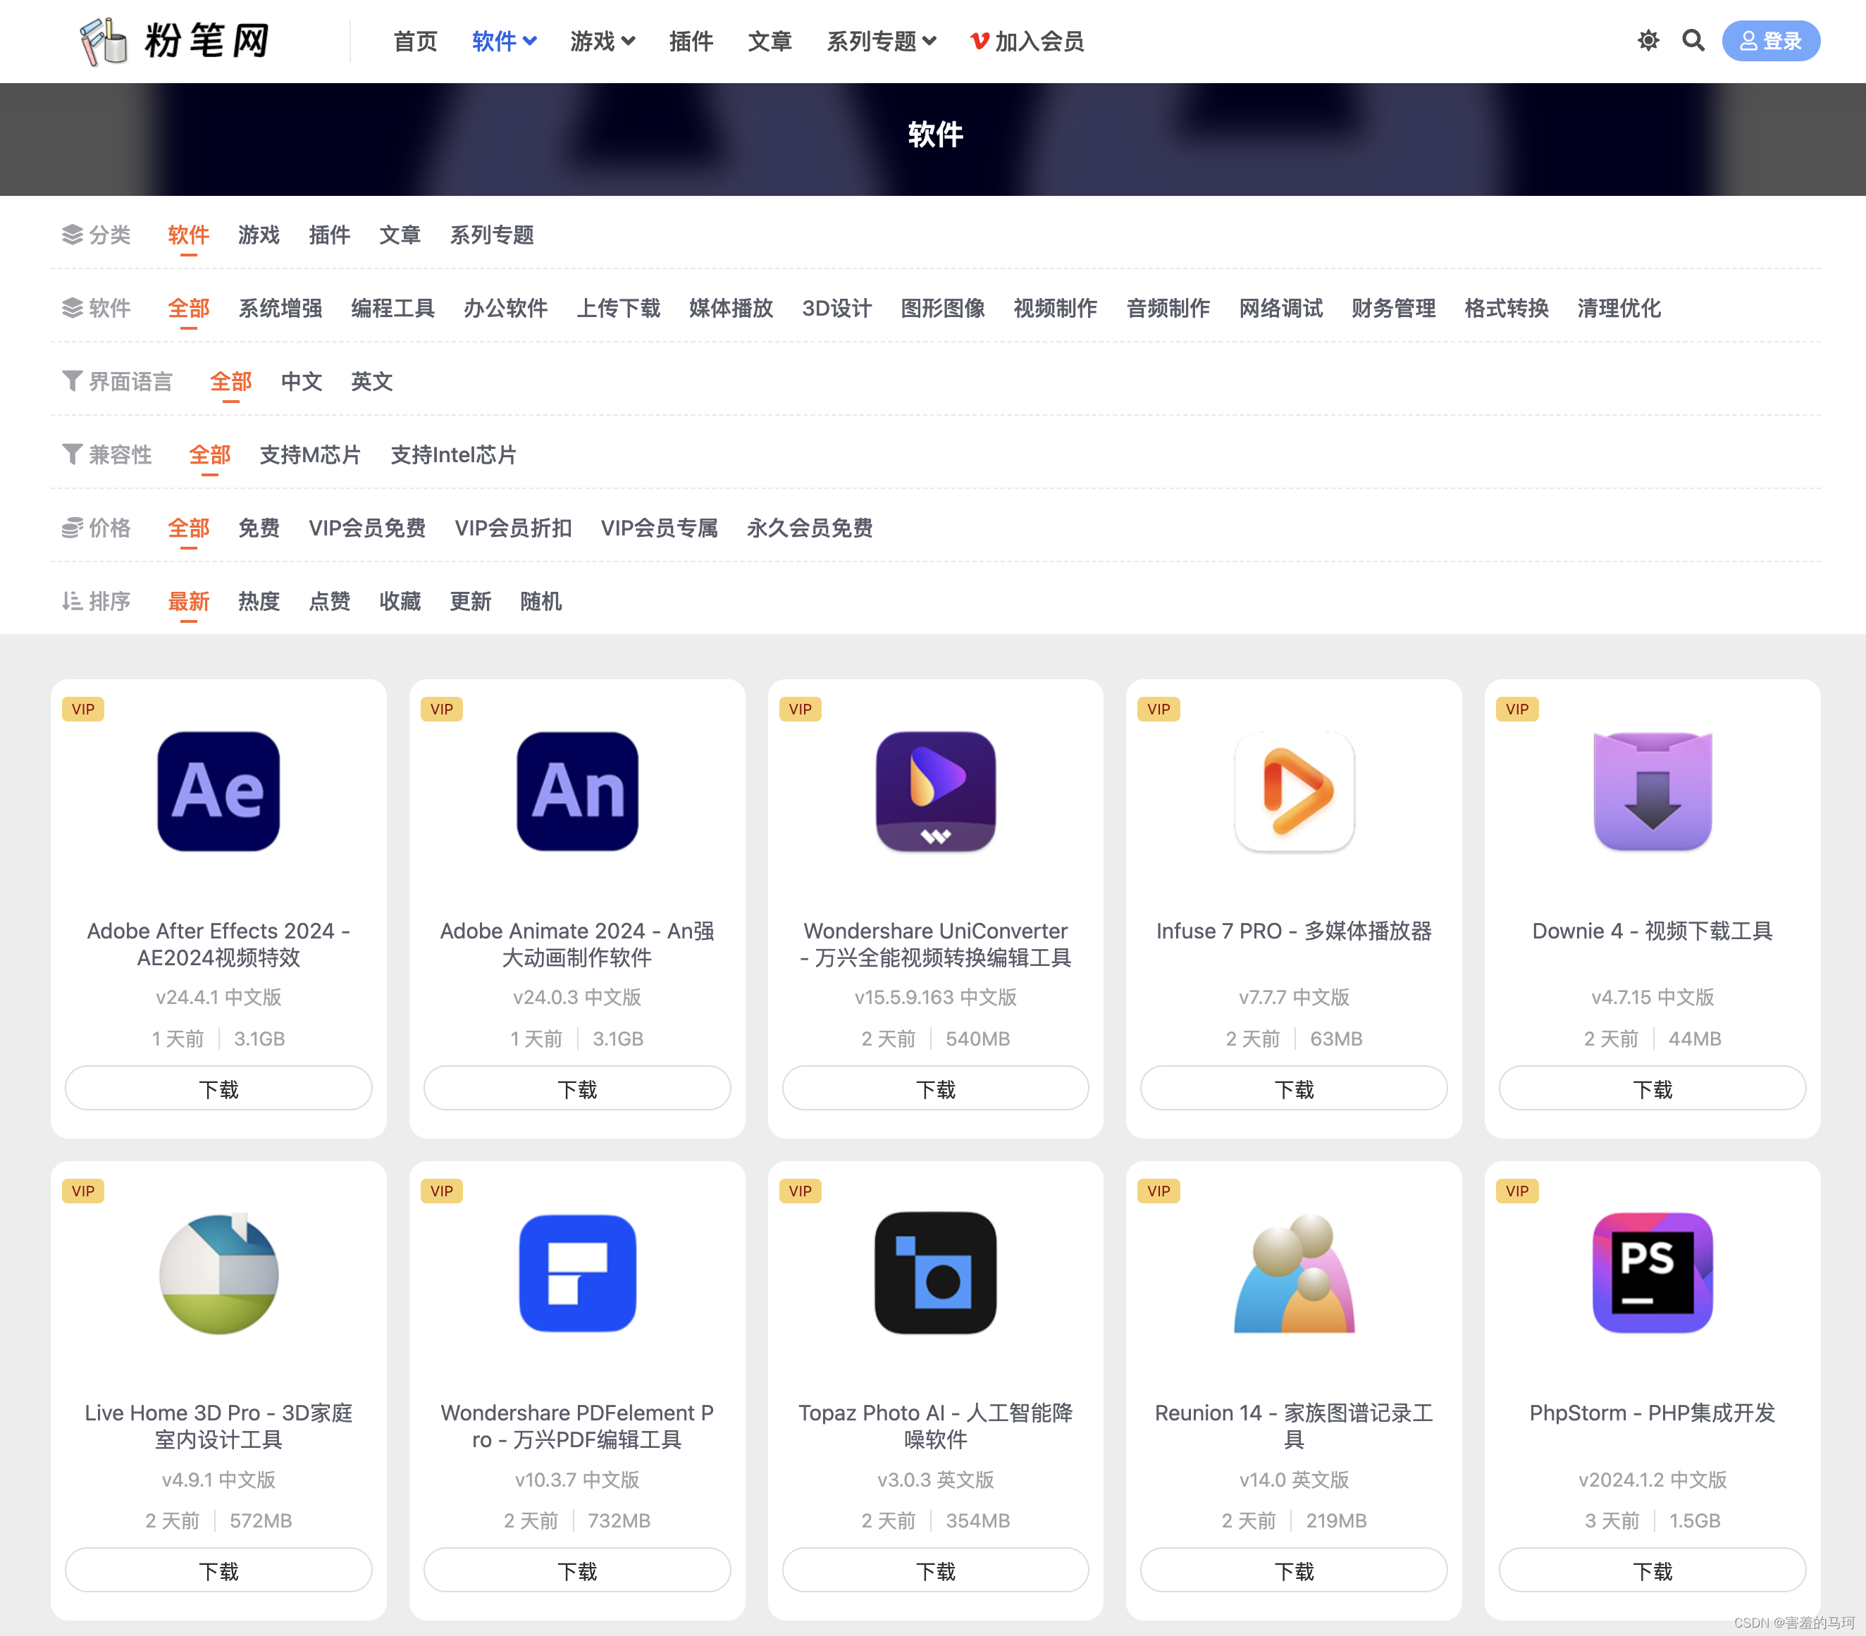Click VIP badge on Downie 4 card
1866x1636 pixels.
click(1517, 709)
